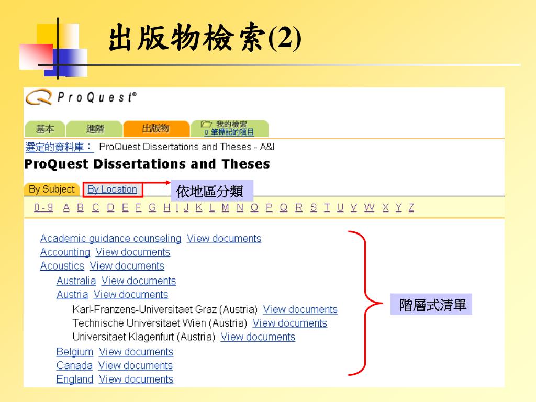Jump to letter S index
Screen dimensions: 536x402
pos(314,207)
